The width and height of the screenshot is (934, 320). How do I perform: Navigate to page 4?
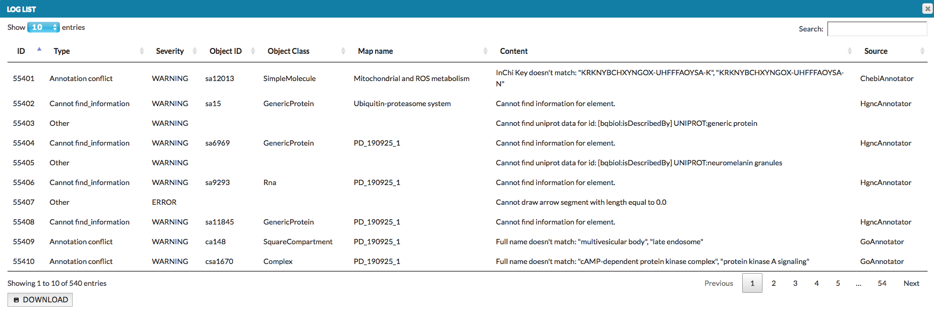click(x=816, y=283)
